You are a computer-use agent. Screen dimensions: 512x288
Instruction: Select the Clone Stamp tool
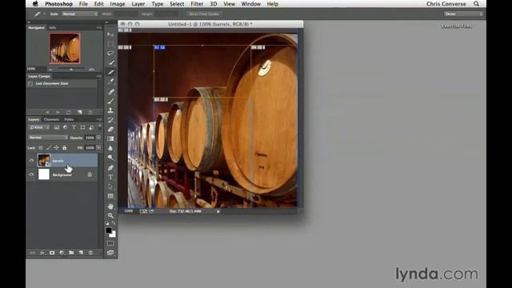click(110, 110)
